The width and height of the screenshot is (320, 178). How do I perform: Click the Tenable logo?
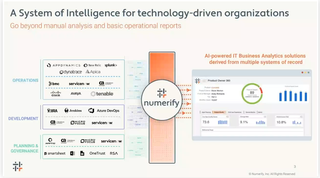(x=102, y=94)
